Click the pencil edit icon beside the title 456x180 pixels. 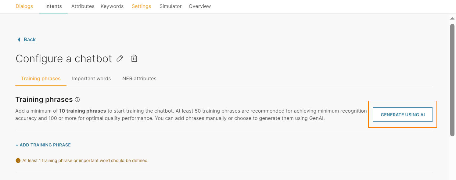(x=120, y=58)
